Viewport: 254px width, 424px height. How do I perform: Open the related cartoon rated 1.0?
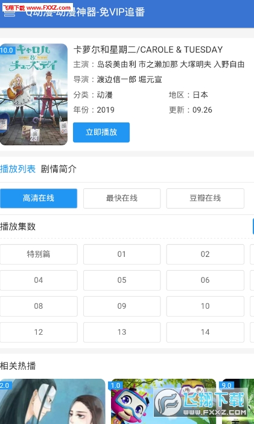[x=164, y=401]
